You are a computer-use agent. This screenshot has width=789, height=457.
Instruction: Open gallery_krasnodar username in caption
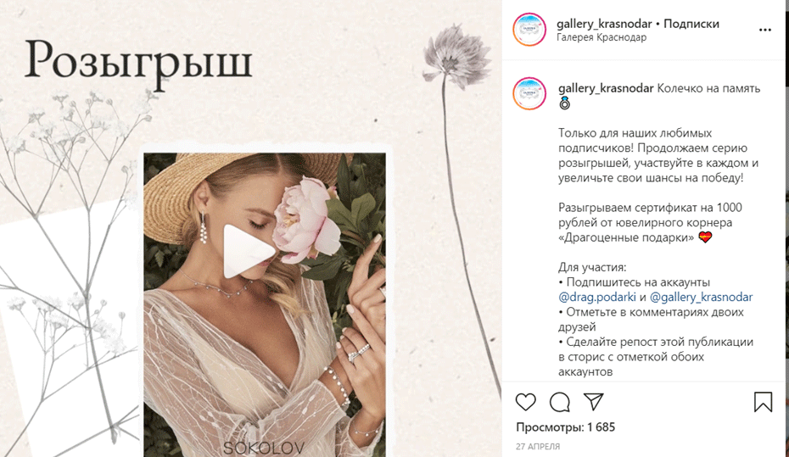coord(606,88)
